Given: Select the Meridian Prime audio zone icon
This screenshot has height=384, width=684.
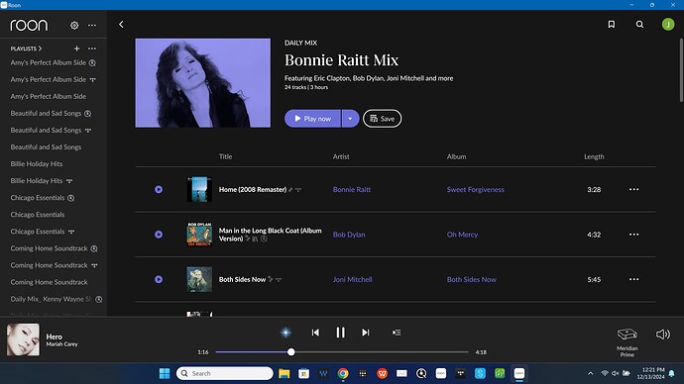Looking at the screenshot, I should [x=627, y=335].
